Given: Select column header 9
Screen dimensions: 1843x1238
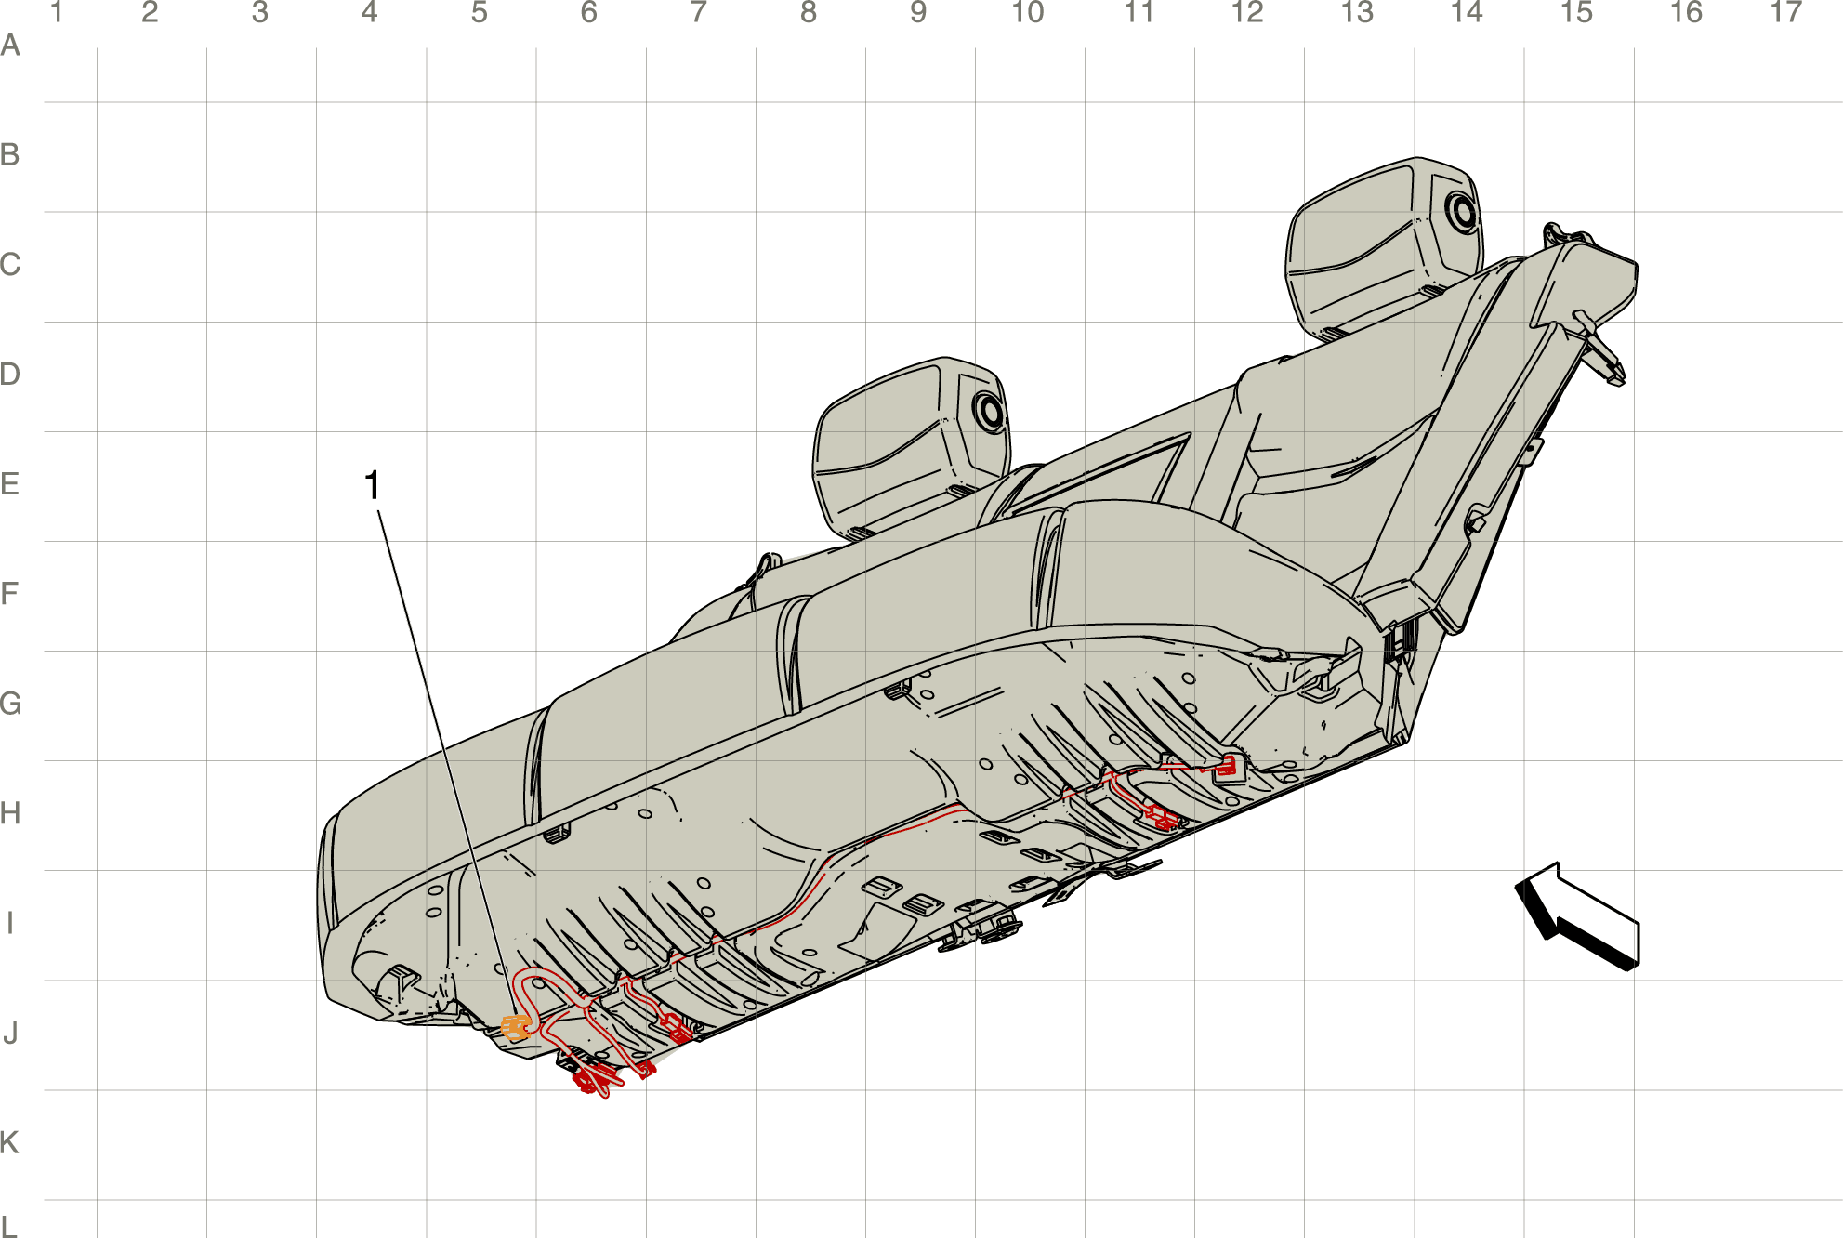Looking at the screenshot, I should pyautogui.click(x=918, y=13).
